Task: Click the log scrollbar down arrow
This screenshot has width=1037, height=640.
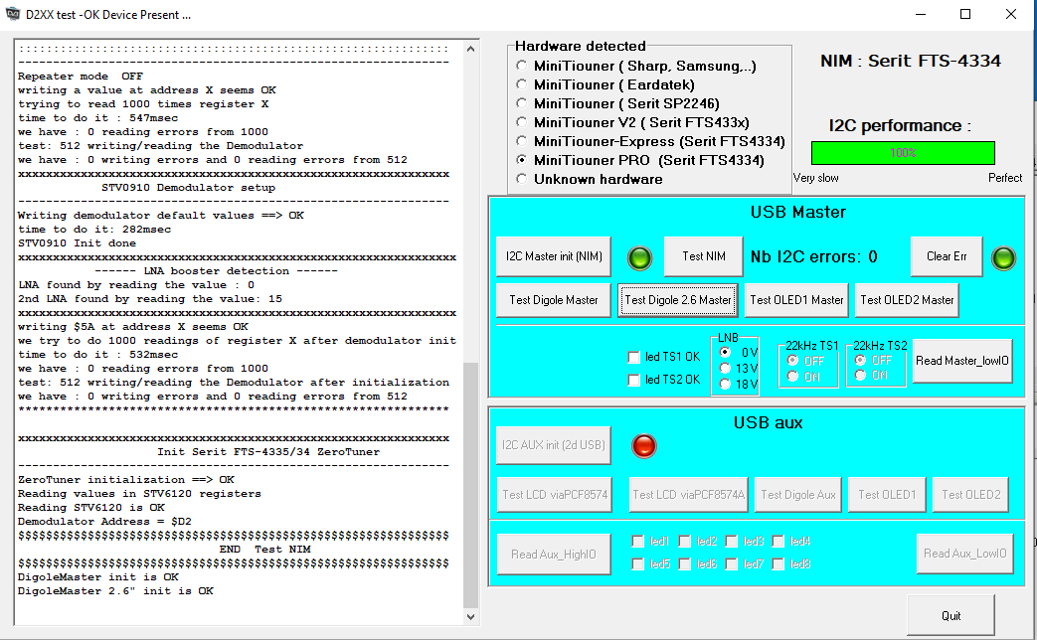Action: click(x=470, y=616)
